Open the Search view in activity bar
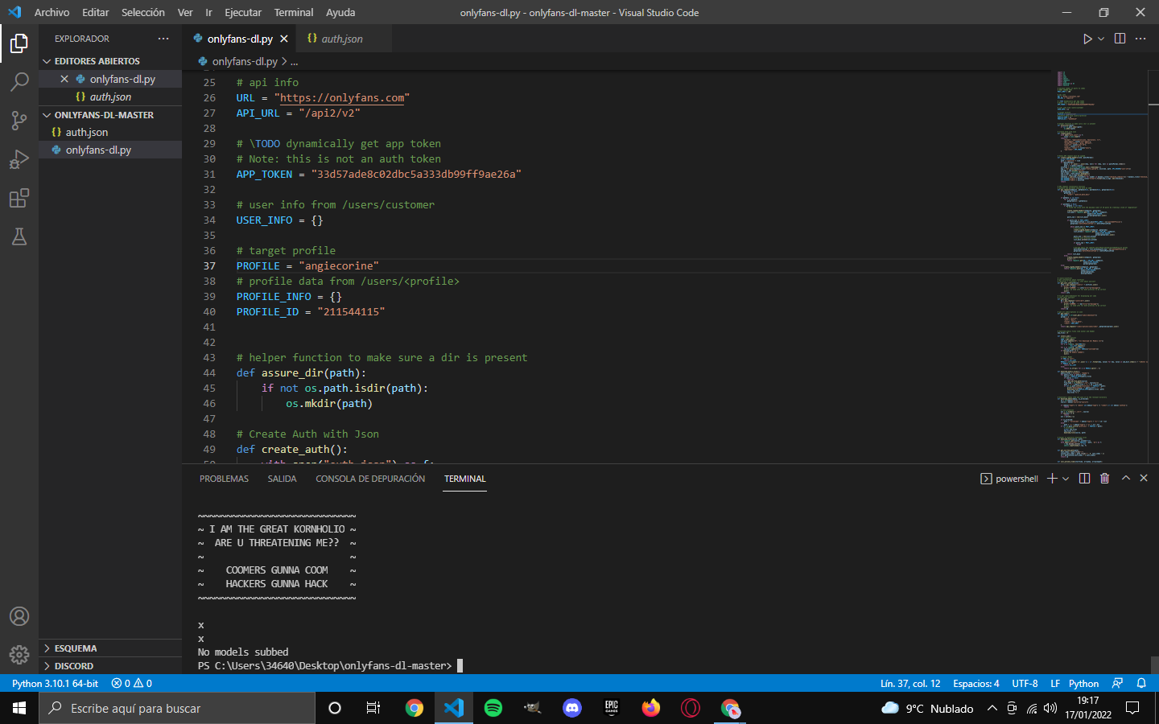This screenshot has width=1159, height=724. pyautogui.click(x=19, y=82)
